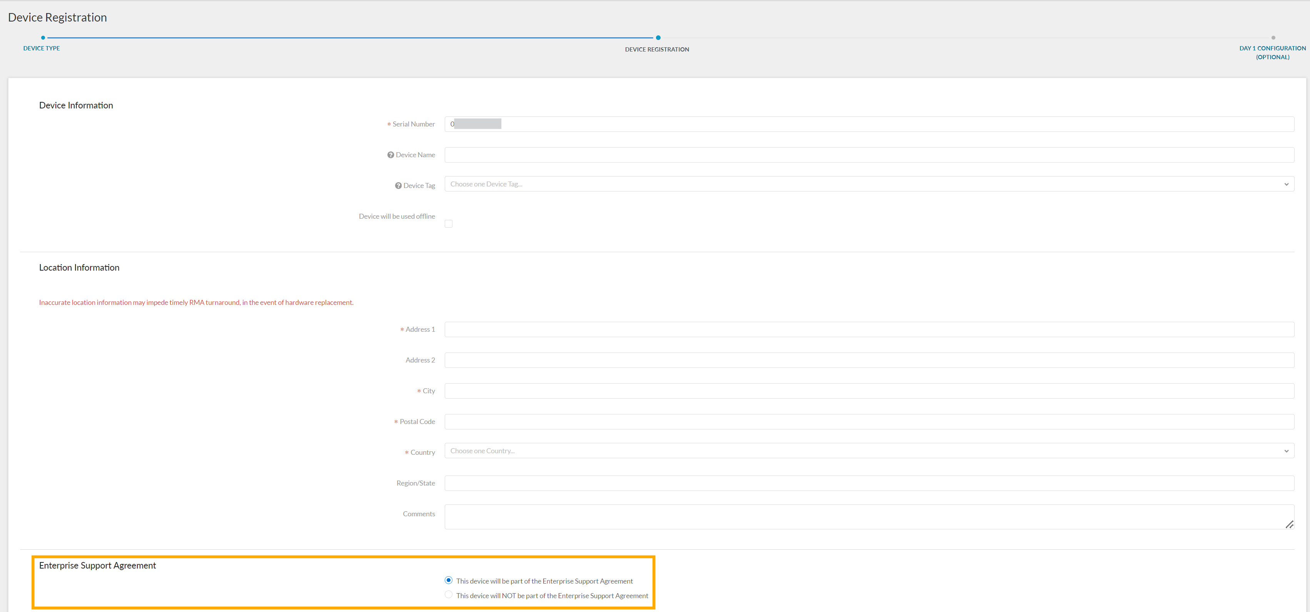The image size is (1310, 612).
Task: Click the Device Tag help icon
Action: click(398, 186)
